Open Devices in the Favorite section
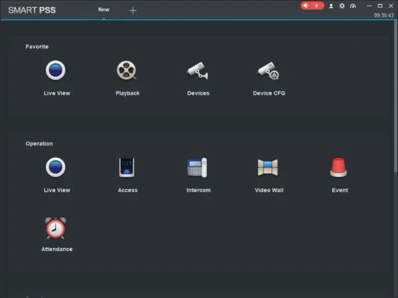398x298 pixels. click(x=198, y=70)
